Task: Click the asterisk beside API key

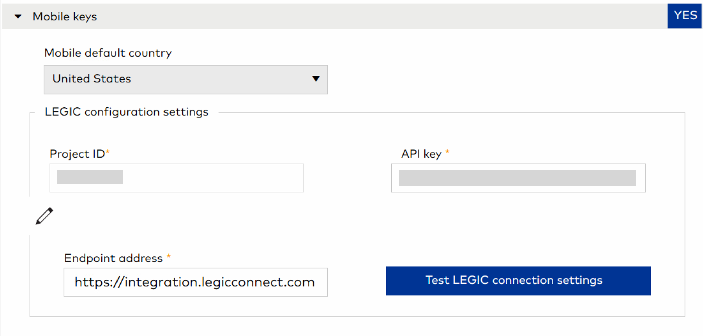Action: tap(447, 153)
